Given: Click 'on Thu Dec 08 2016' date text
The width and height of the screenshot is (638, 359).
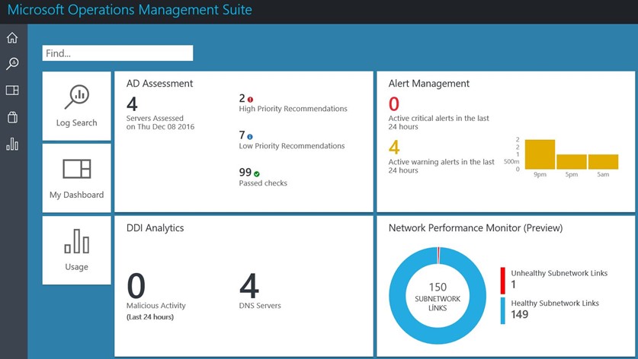Looking at the screenshot, I should click(x=160, y=127).
